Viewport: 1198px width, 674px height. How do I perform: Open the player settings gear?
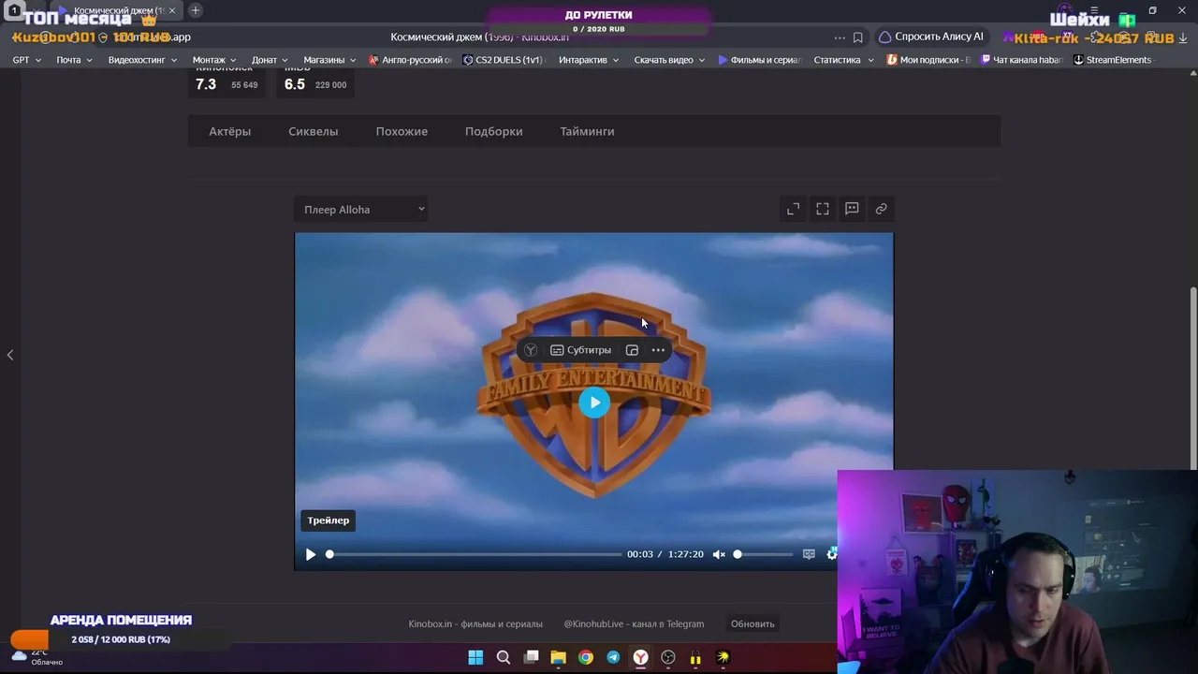tap(832, 554)
